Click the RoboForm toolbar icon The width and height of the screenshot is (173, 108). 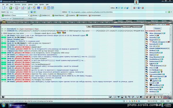pyautogui.click(x=3, y=15)
